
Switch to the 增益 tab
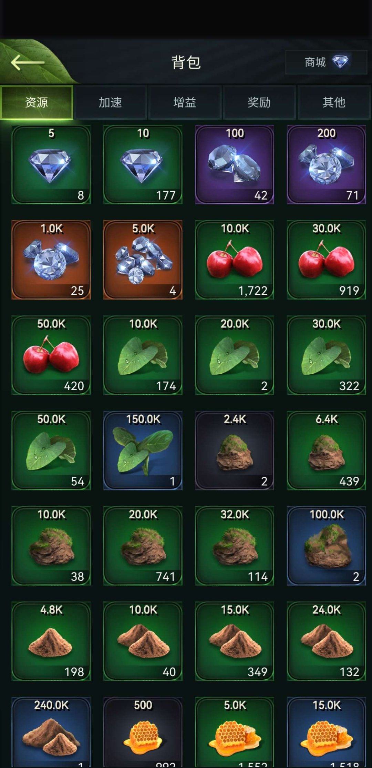click(185, 102)
